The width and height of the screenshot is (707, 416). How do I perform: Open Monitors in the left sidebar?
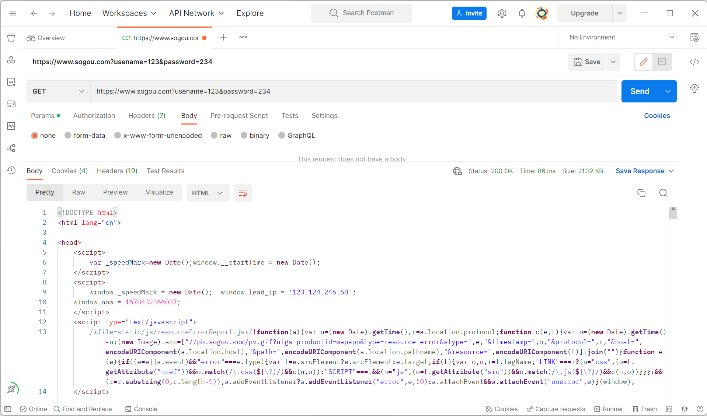(11, 126)
